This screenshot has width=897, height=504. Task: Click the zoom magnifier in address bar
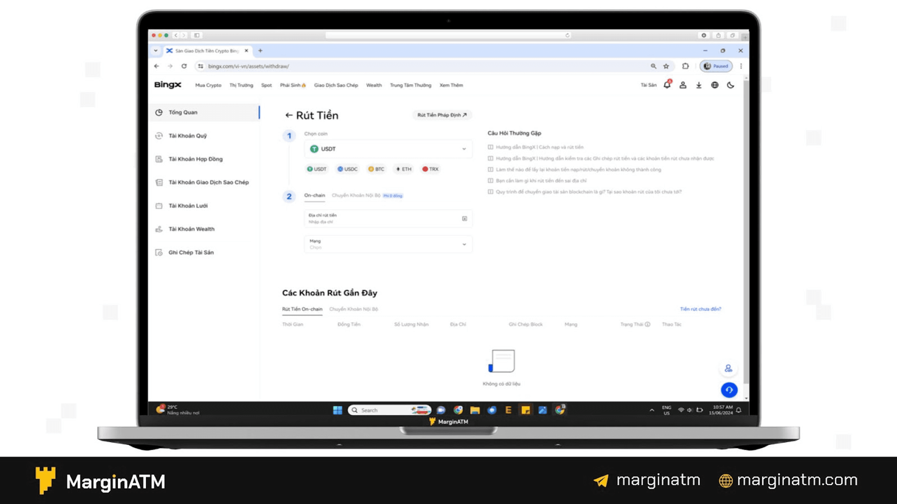653,66
